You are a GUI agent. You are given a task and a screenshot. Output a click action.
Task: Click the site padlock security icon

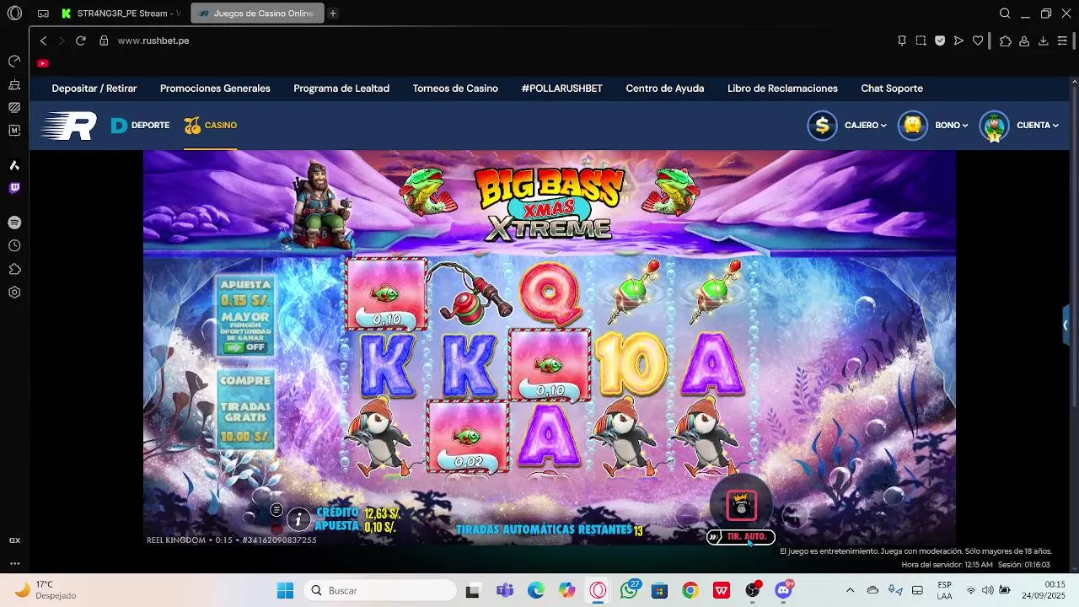105,40
